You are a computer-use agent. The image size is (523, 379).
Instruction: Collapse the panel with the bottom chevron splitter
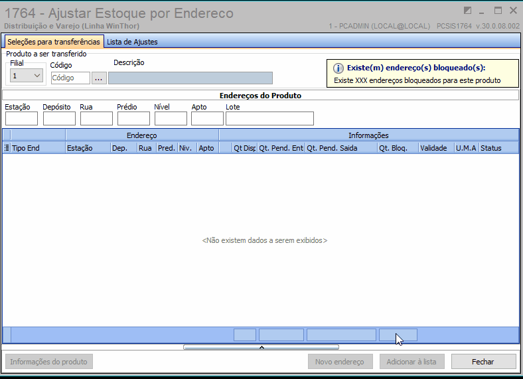tap(261, 347)
